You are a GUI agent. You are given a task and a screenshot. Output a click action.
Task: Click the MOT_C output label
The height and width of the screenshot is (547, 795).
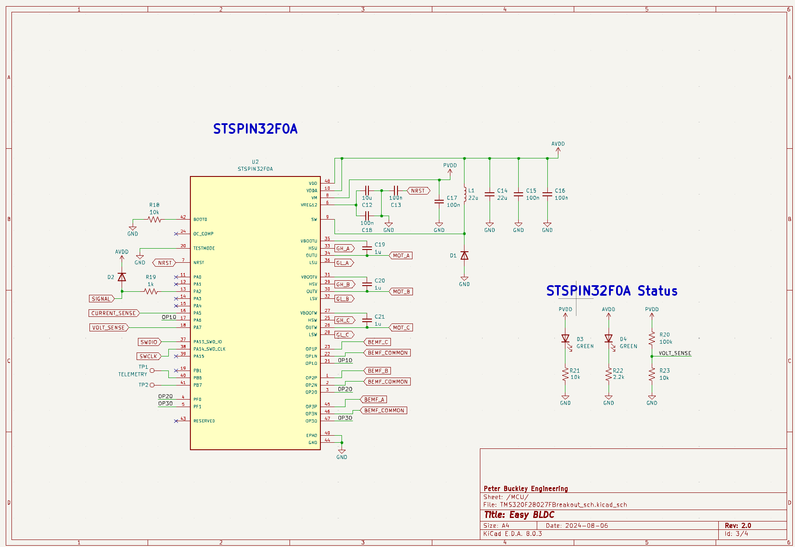pyautogui.click(x=401, y=327)
